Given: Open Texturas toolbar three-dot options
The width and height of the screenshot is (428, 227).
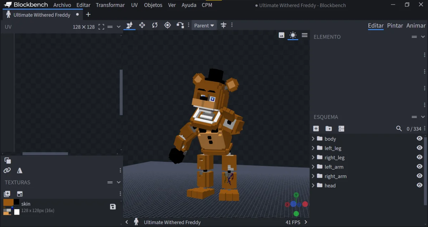Looking at the screenshot, I should (x=120, y=194).
